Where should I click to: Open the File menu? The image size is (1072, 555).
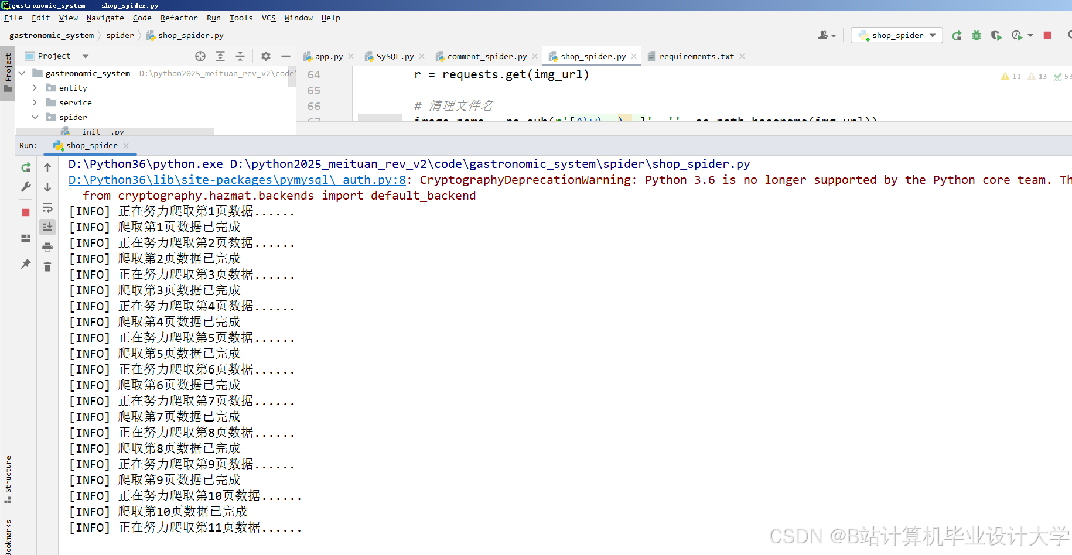click(13, 18)
